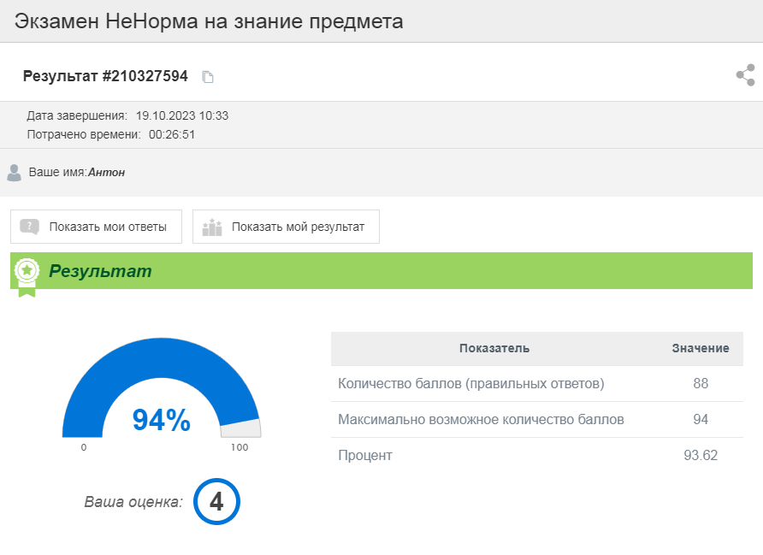Viewport: 763px width, 555px height.
Task: Click the question bubble icon on answers button
Action: [x=30, y=227]
